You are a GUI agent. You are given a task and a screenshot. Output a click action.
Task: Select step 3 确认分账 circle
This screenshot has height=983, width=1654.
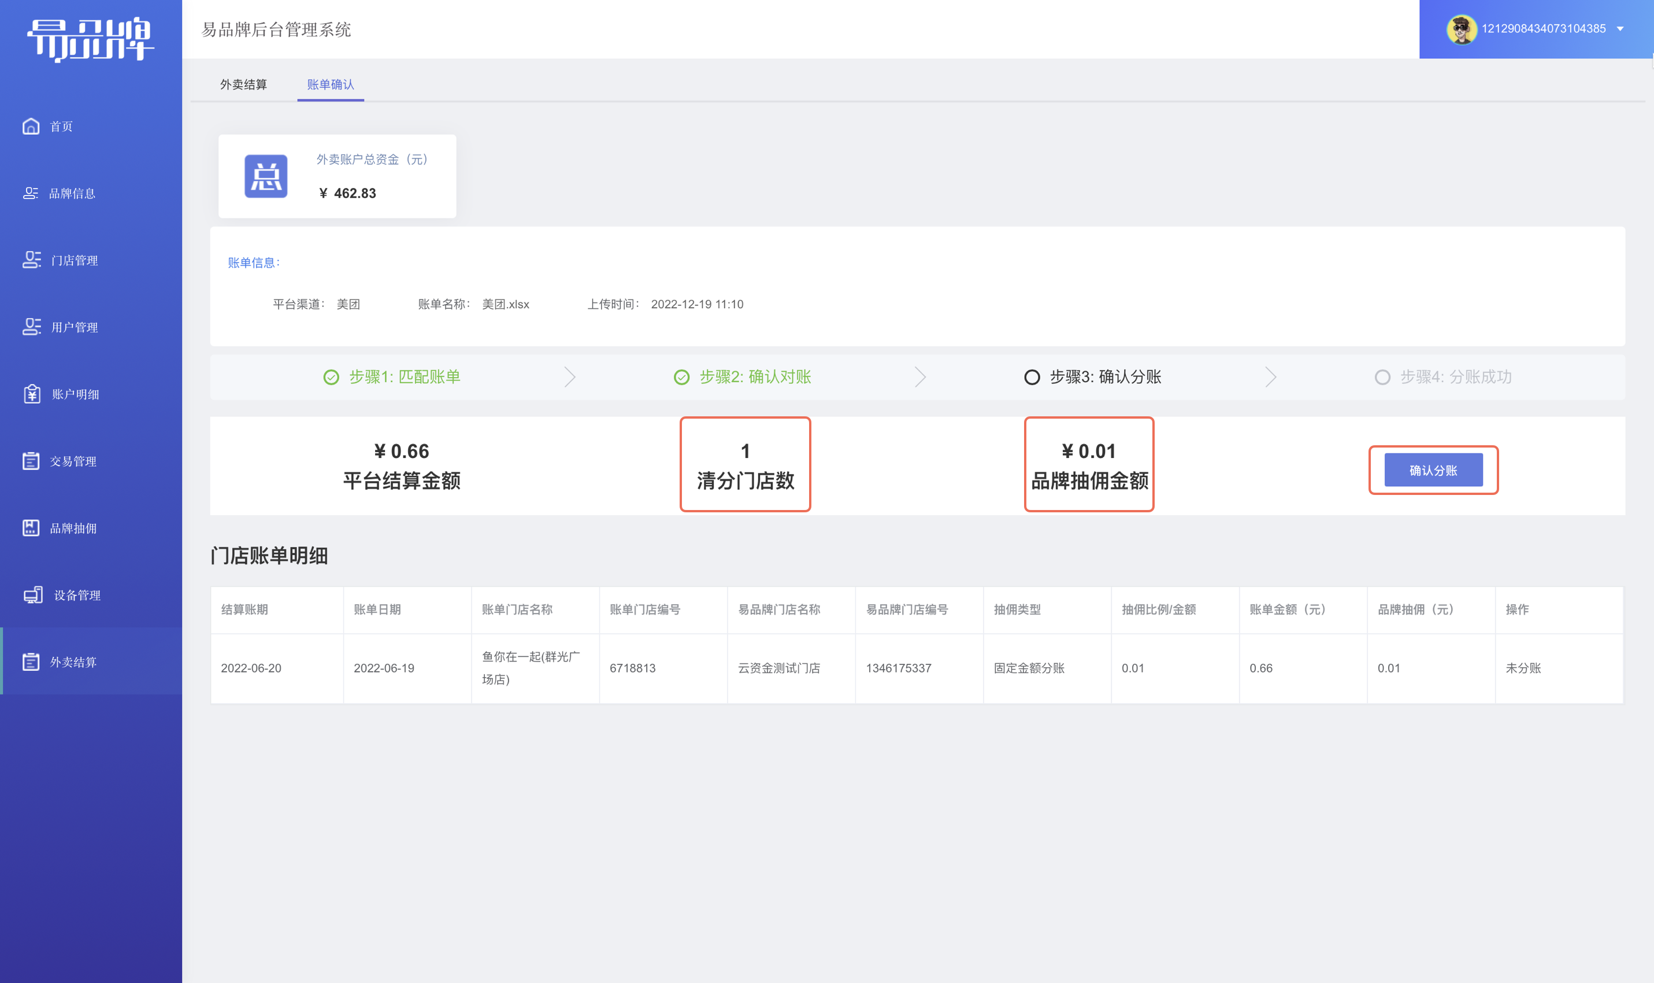1032,378
